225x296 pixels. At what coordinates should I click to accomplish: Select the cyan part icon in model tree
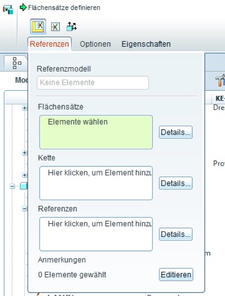pos(24,186)
